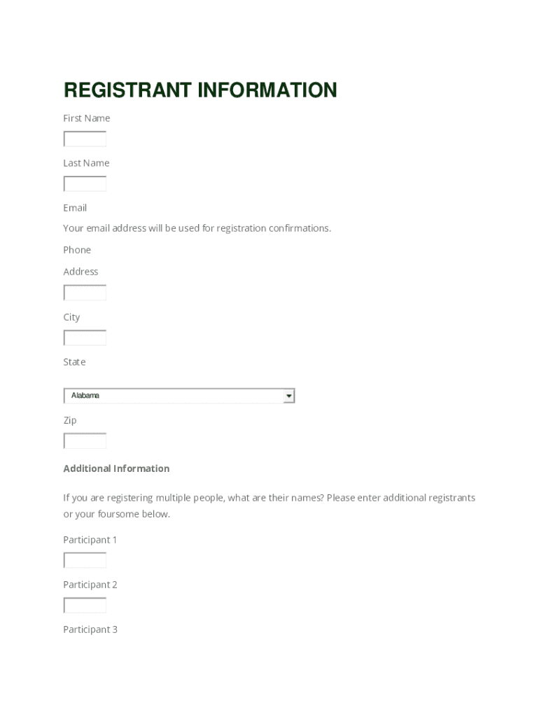Click the Additional Information subheading

click(116, 468)
